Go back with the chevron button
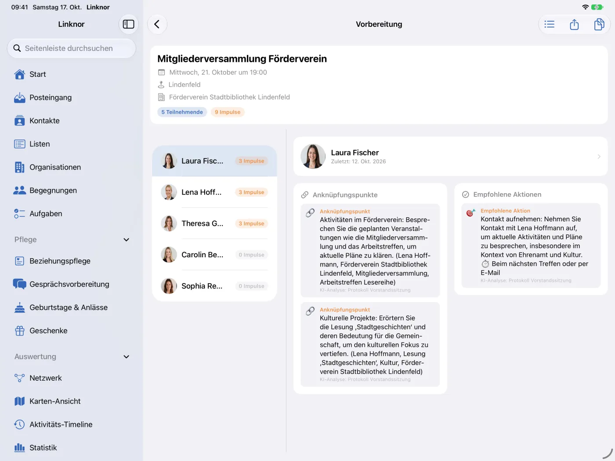Viewport: 615px width, 461px height. [x=157, y=24]
